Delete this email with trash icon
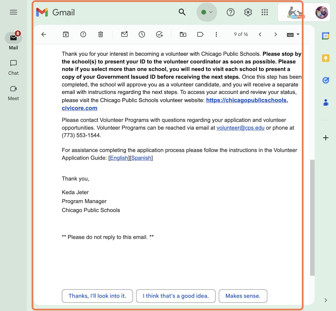Screen dimensions: 336x311 (x=101, y=34)
